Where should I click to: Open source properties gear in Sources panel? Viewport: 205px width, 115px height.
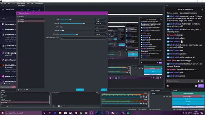59,106
